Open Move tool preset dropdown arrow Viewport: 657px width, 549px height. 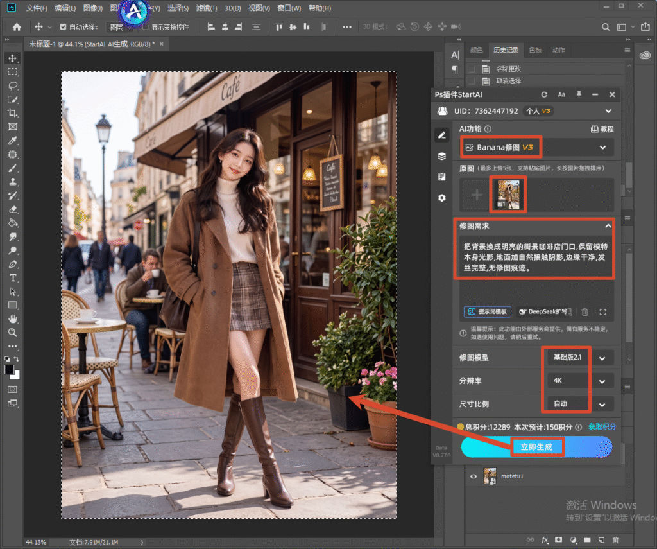[49, 27]
